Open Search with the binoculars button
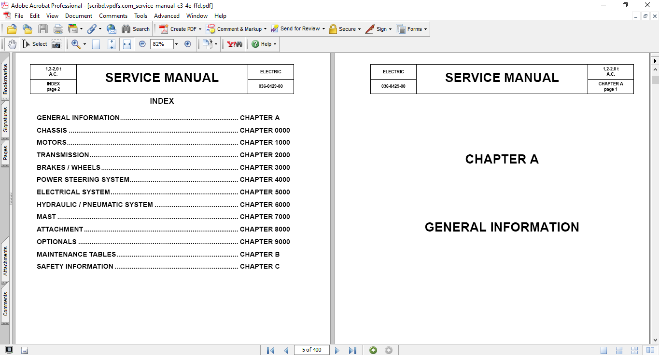The image size is (659, 355). pos(136,29)
